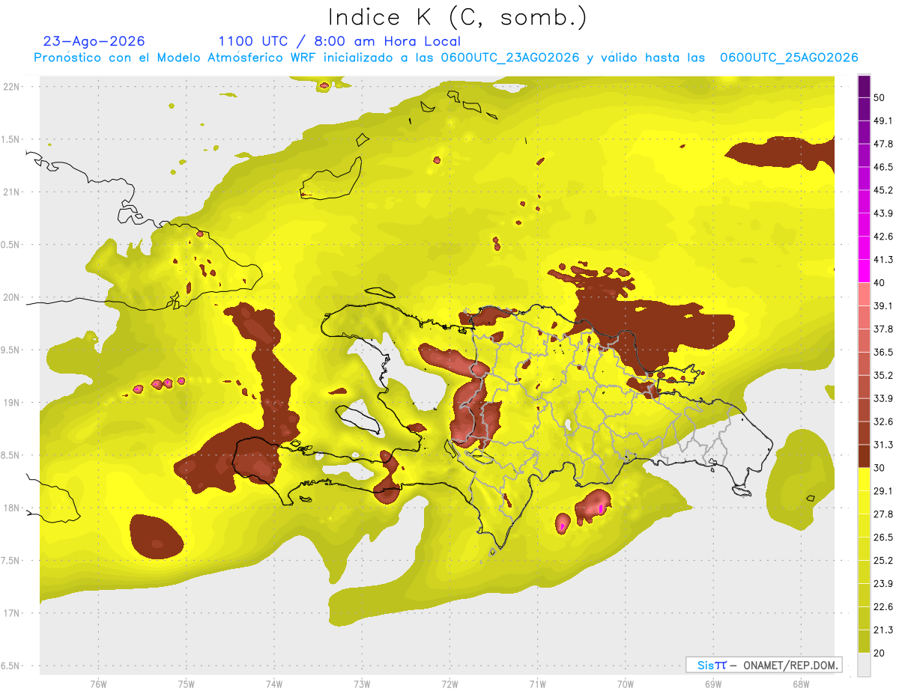Click the map title "Indice K (C, somb.)"
The width and height of the screenshot is (899, 694).
click(458, 17)
